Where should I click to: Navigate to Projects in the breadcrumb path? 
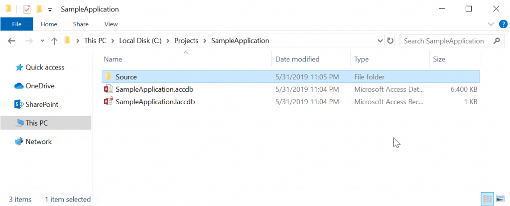(x=186, y=41)
